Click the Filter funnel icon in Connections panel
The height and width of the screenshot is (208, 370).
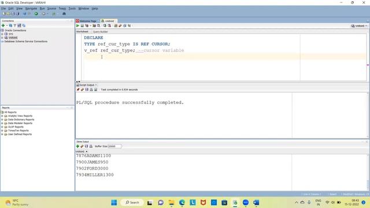coord(14,25)
